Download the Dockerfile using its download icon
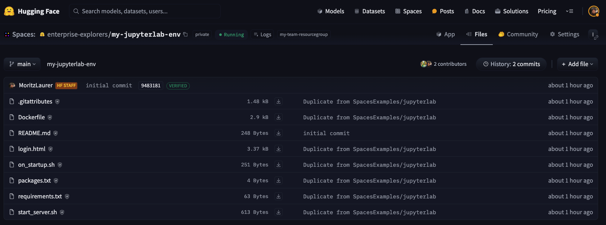 [279, 118]
